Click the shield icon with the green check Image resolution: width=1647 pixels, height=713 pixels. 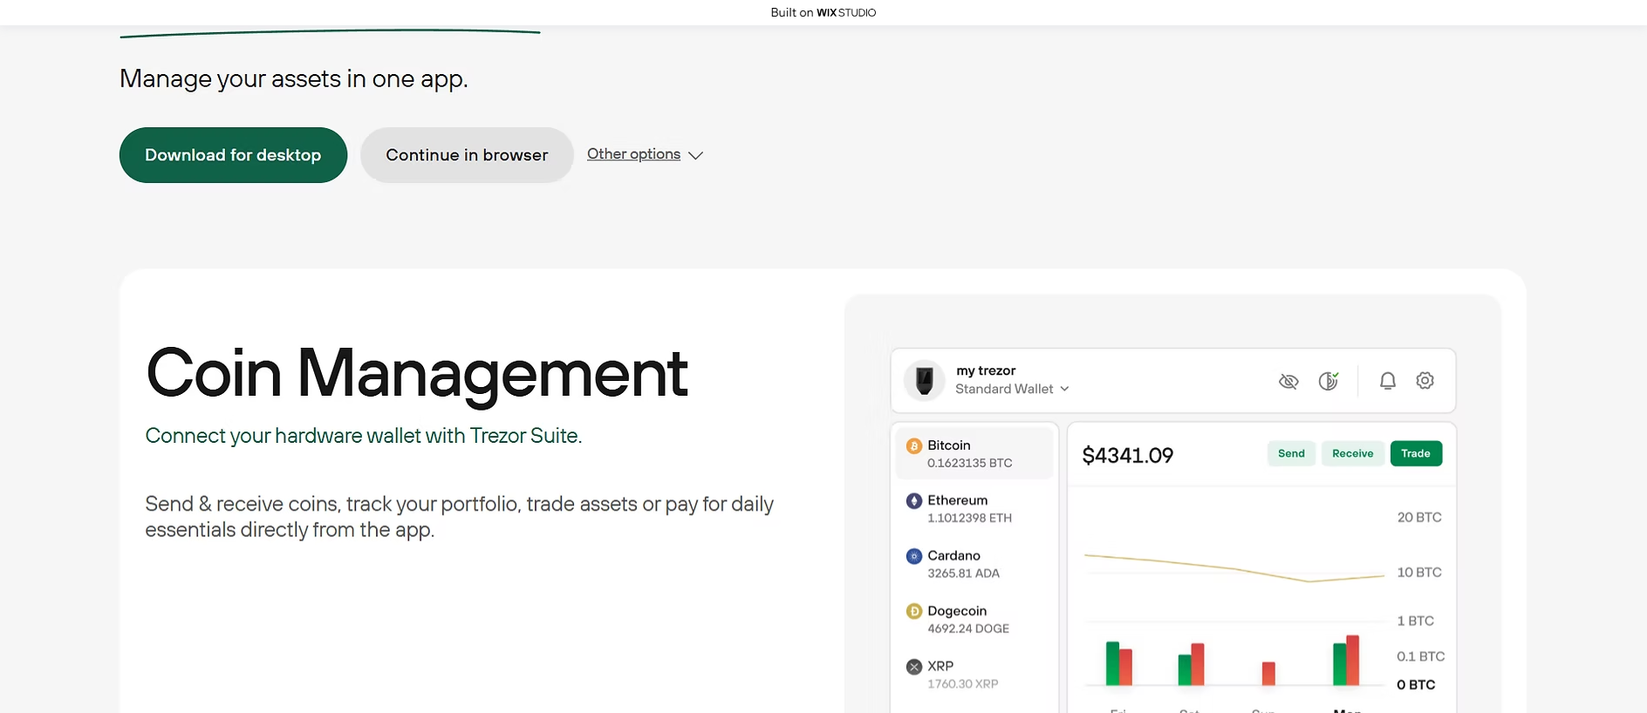[x=1329, y=380]
